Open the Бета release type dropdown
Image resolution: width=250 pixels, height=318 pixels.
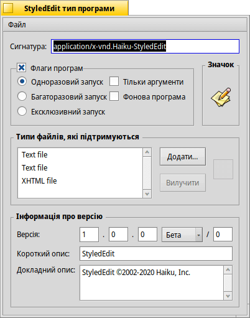click(182, 235)
